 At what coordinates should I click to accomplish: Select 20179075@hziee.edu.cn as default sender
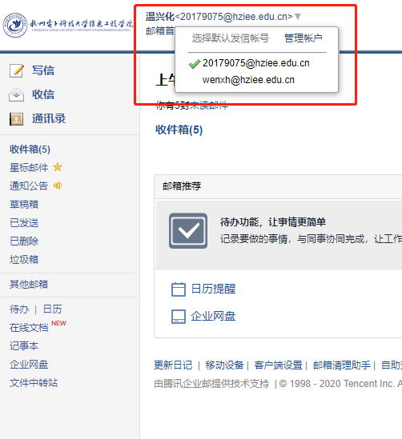click(x=256, y=63)
